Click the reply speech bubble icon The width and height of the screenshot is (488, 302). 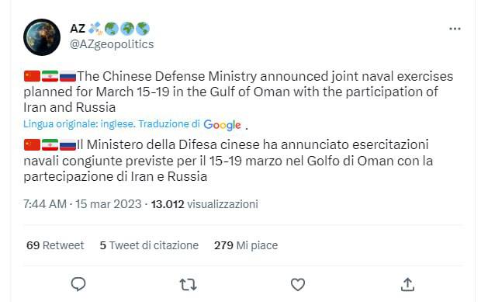[78, 284]
